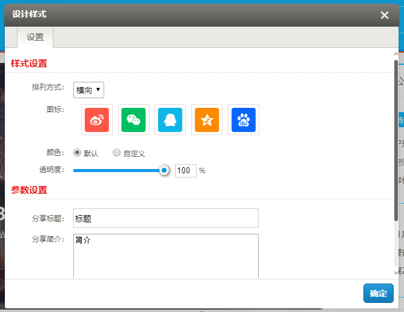The height and width of the screenshot is (312, 404).
Task: Click the 排列方式 label
Action: pyautogui.click(x=48, y=87)
